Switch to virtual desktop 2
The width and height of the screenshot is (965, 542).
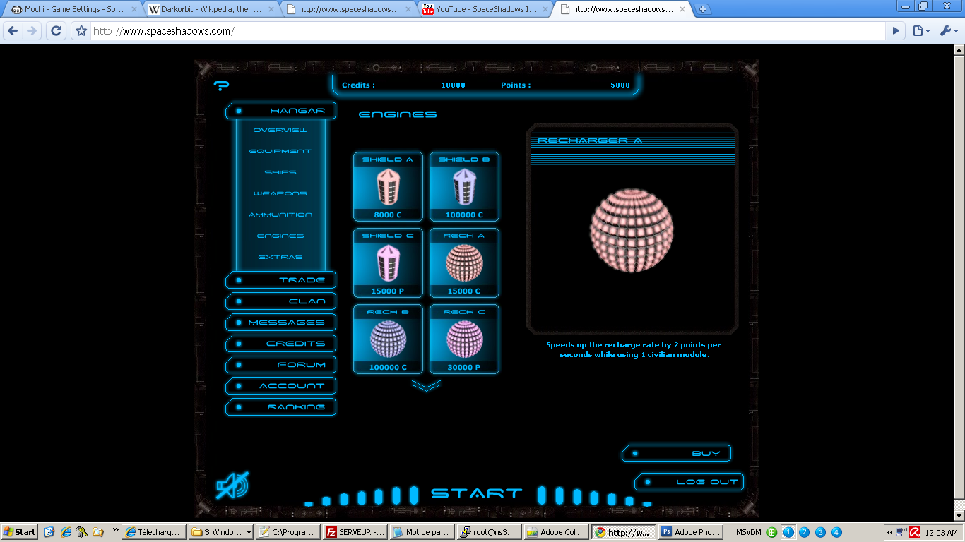tap(804, 532)
